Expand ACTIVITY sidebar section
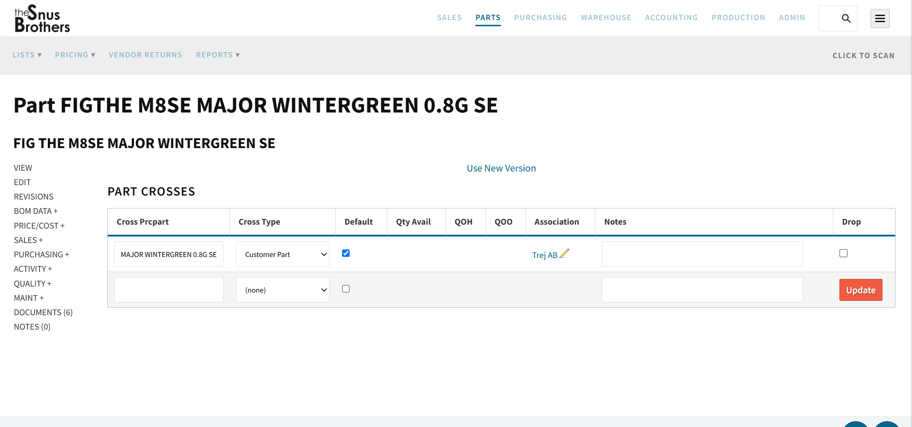 click(33, 269)
